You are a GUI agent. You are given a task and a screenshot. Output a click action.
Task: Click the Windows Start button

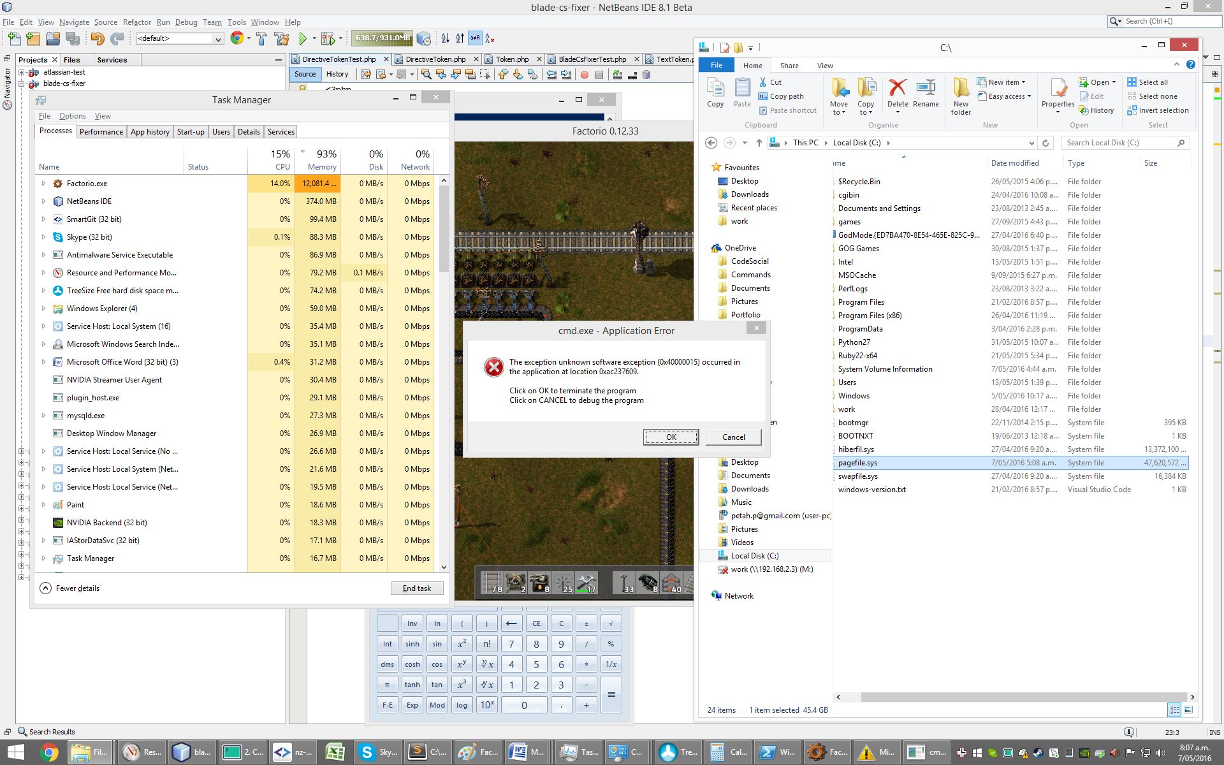pos(16,752)
